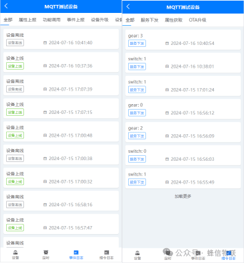This screenshot has width=244, height=263.
Task: Select the 全部 tab on the left screen
Action: pos(8,20)
